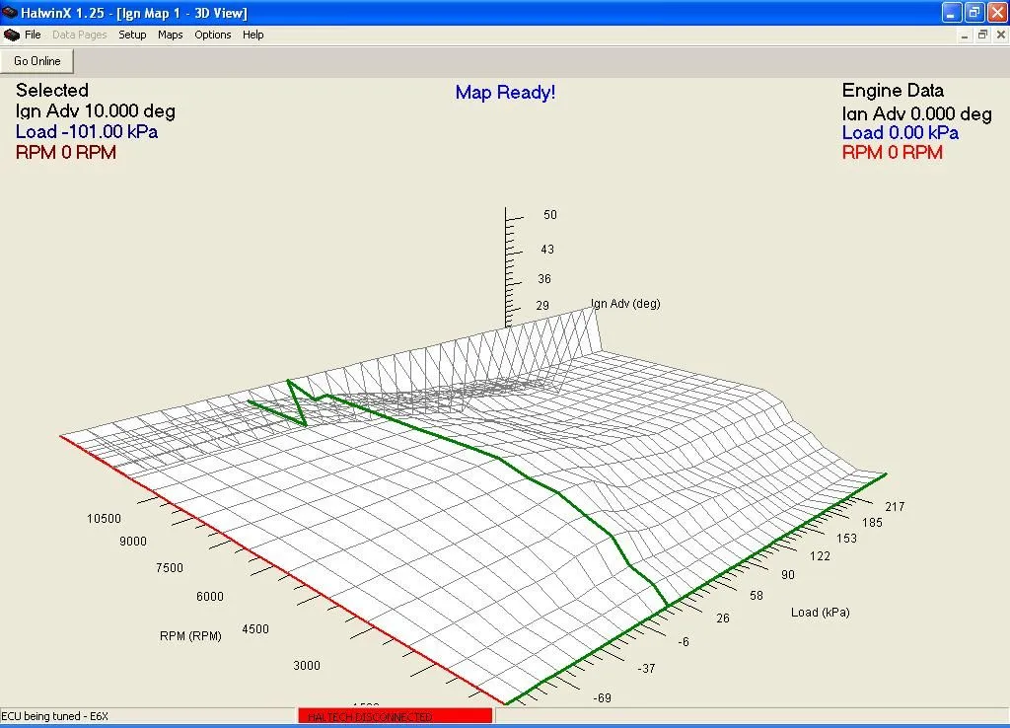Click the Map Ready! status text

(505, 92)
